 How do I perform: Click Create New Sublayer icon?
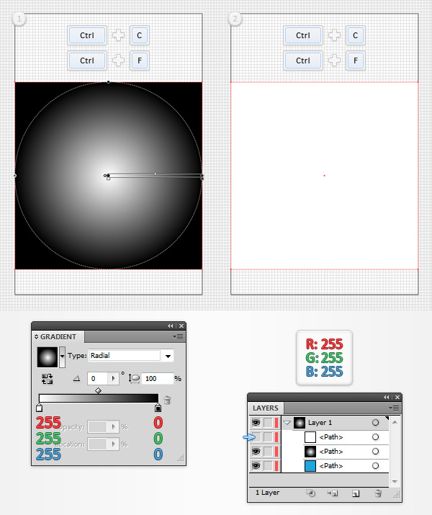coord(332,493)
